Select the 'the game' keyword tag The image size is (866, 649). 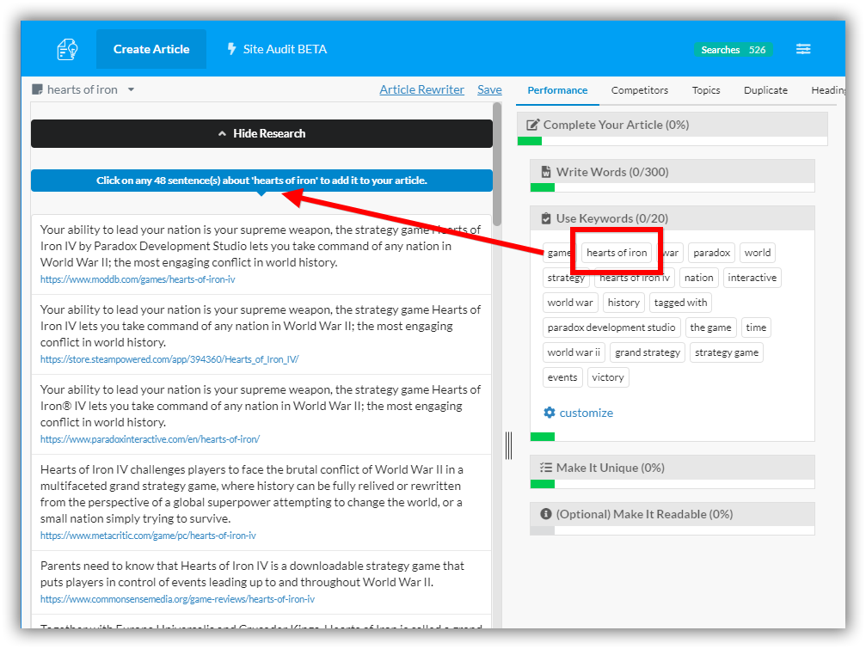(x=710, y=328)
